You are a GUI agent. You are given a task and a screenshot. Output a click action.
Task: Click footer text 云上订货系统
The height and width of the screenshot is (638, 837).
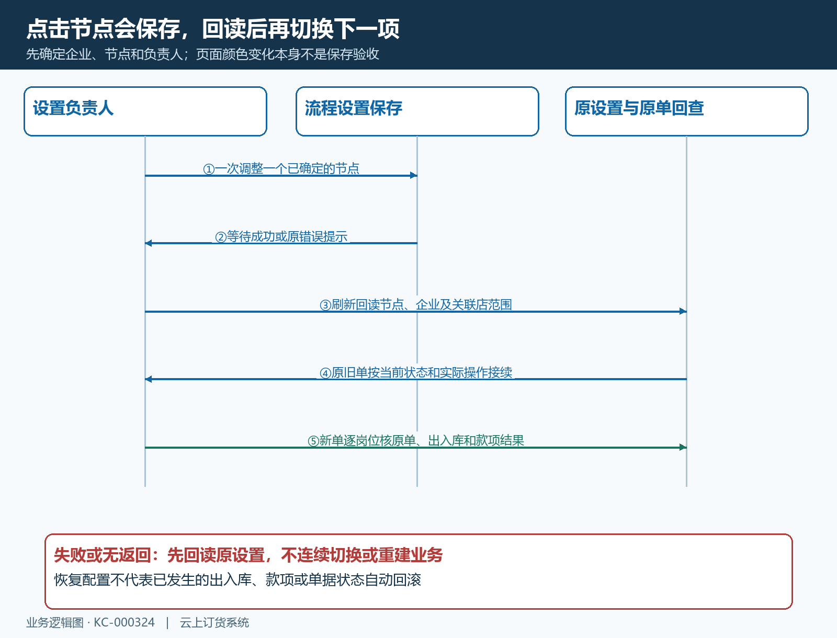pos(214,622)
